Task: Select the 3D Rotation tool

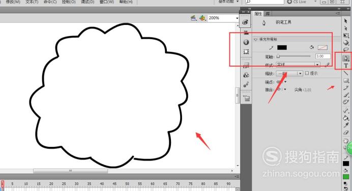Action: coord(346,43)
